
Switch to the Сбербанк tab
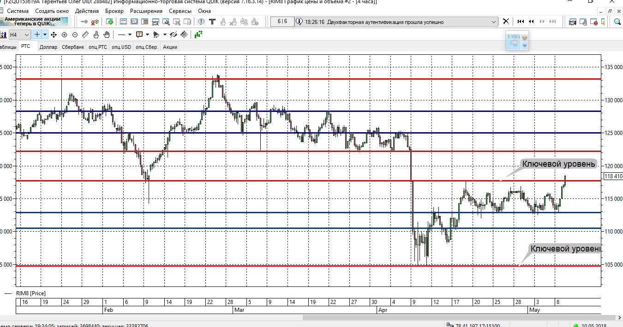click(x=73, y=47)
